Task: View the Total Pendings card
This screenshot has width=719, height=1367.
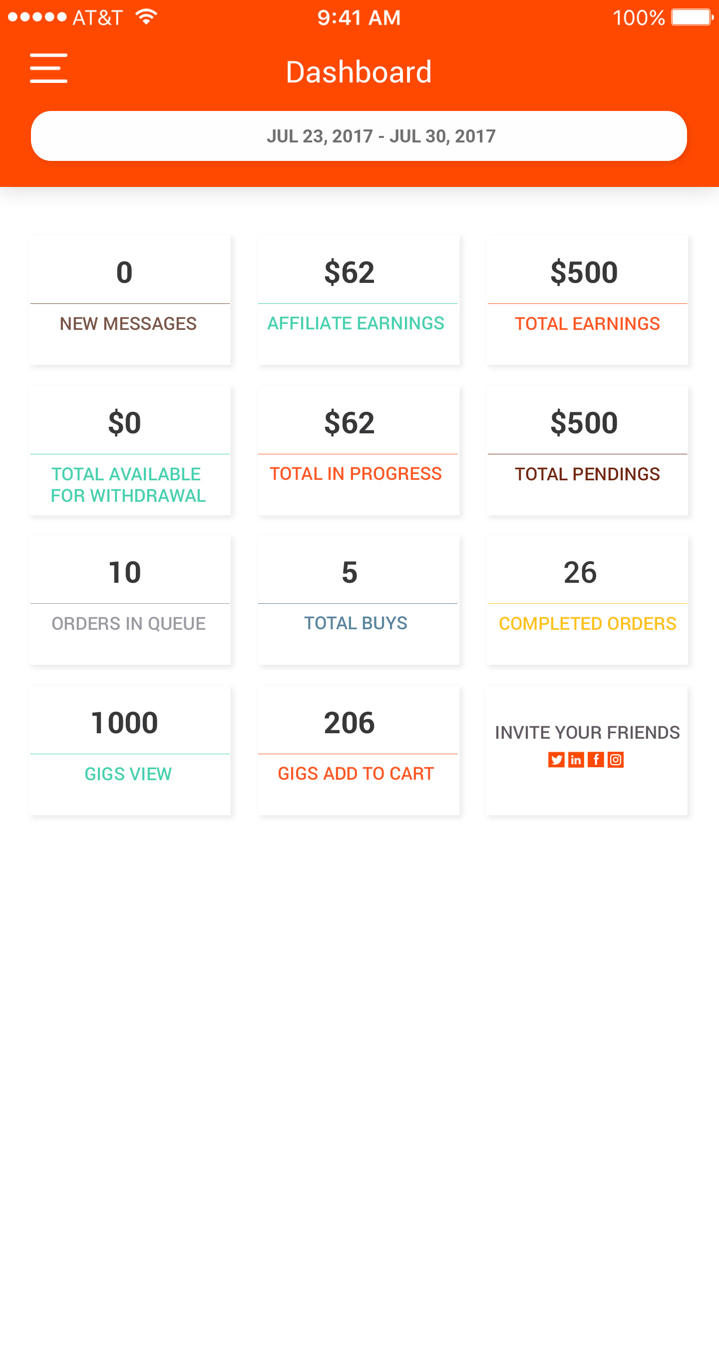Action: click(587, 450)
